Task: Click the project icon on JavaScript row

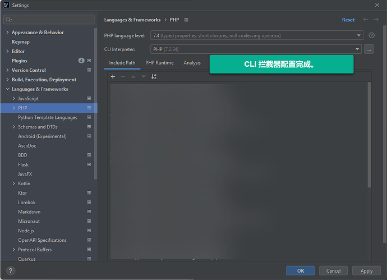Action: point(89,98)
